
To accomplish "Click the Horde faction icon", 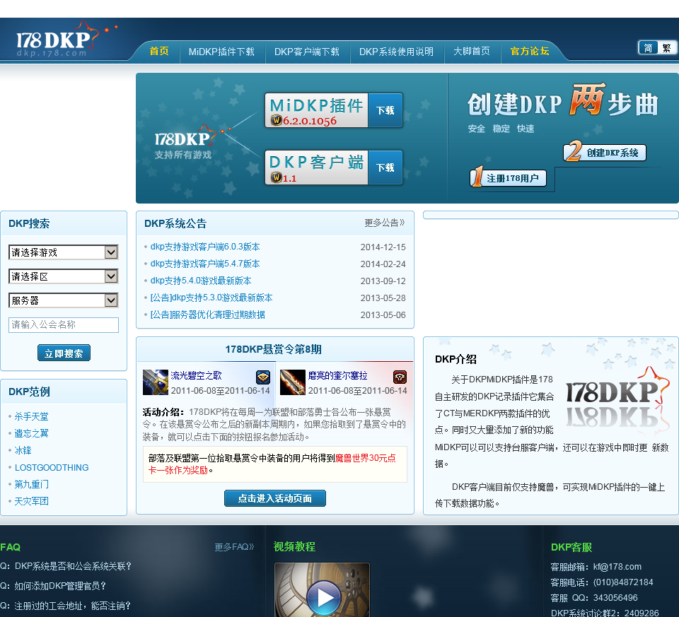I will tap(400, 377).
